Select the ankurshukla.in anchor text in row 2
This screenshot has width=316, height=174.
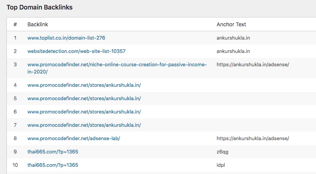[233, 51]
